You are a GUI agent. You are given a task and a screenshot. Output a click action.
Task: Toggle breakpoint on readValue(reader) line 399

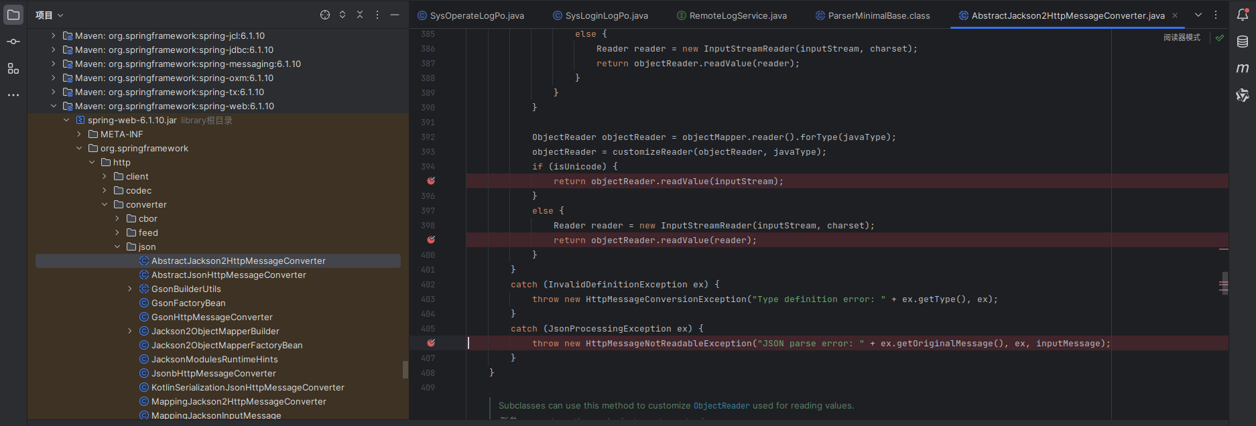pyautogui.click(x=431, y=240)
